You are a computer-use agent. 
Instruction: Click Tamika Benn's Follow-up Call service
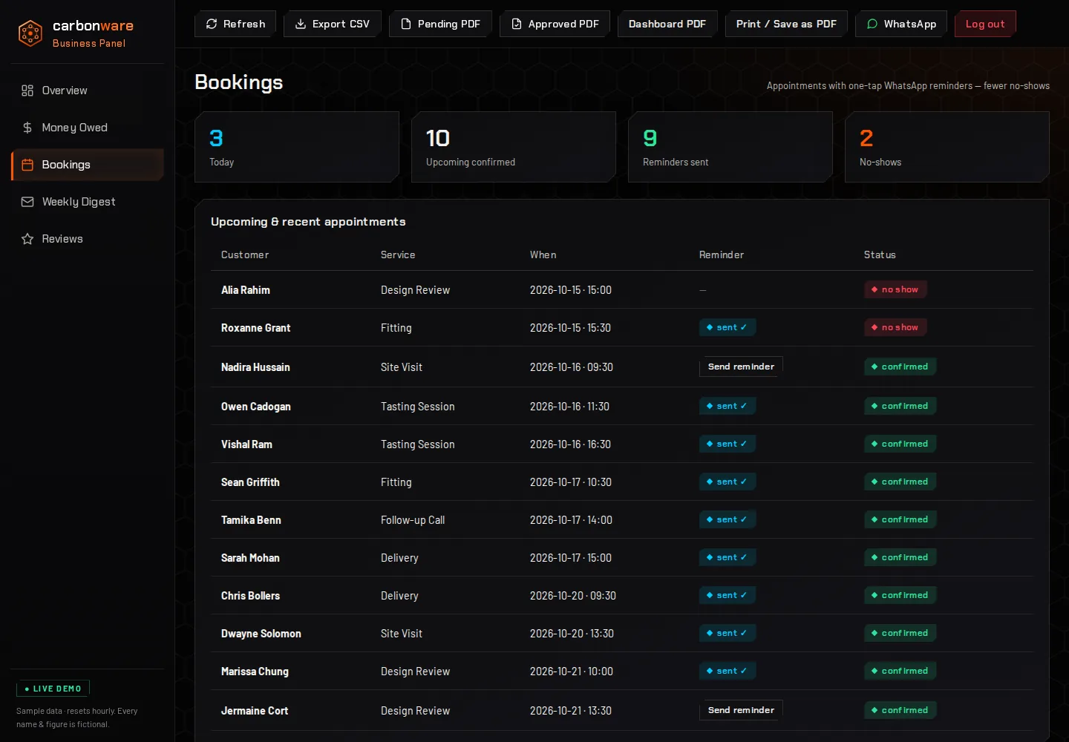coord(413,520)
